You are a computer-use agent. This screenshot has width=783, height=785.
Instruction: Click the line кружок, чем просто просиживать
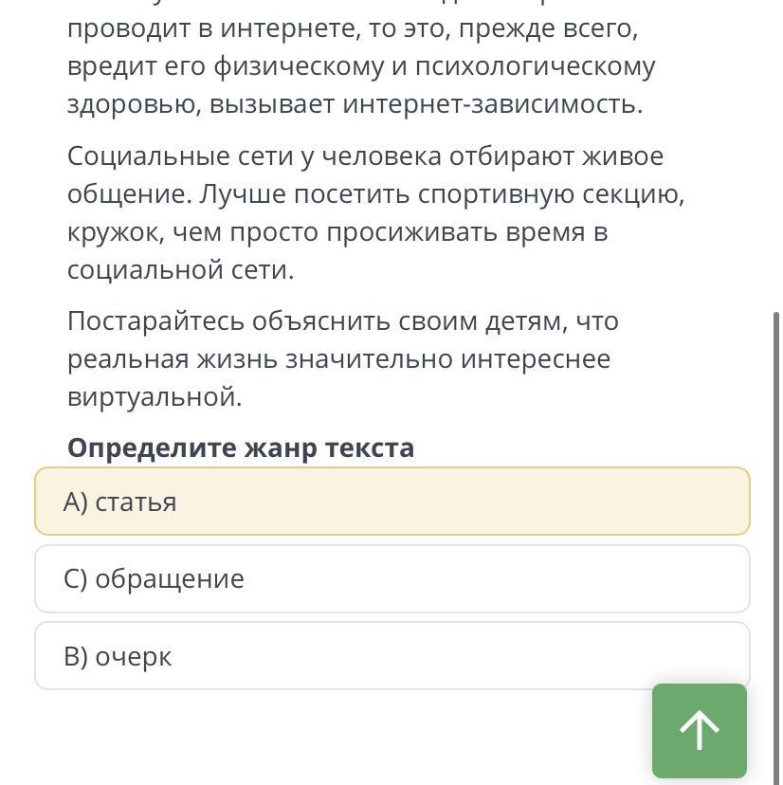(337, 232)
